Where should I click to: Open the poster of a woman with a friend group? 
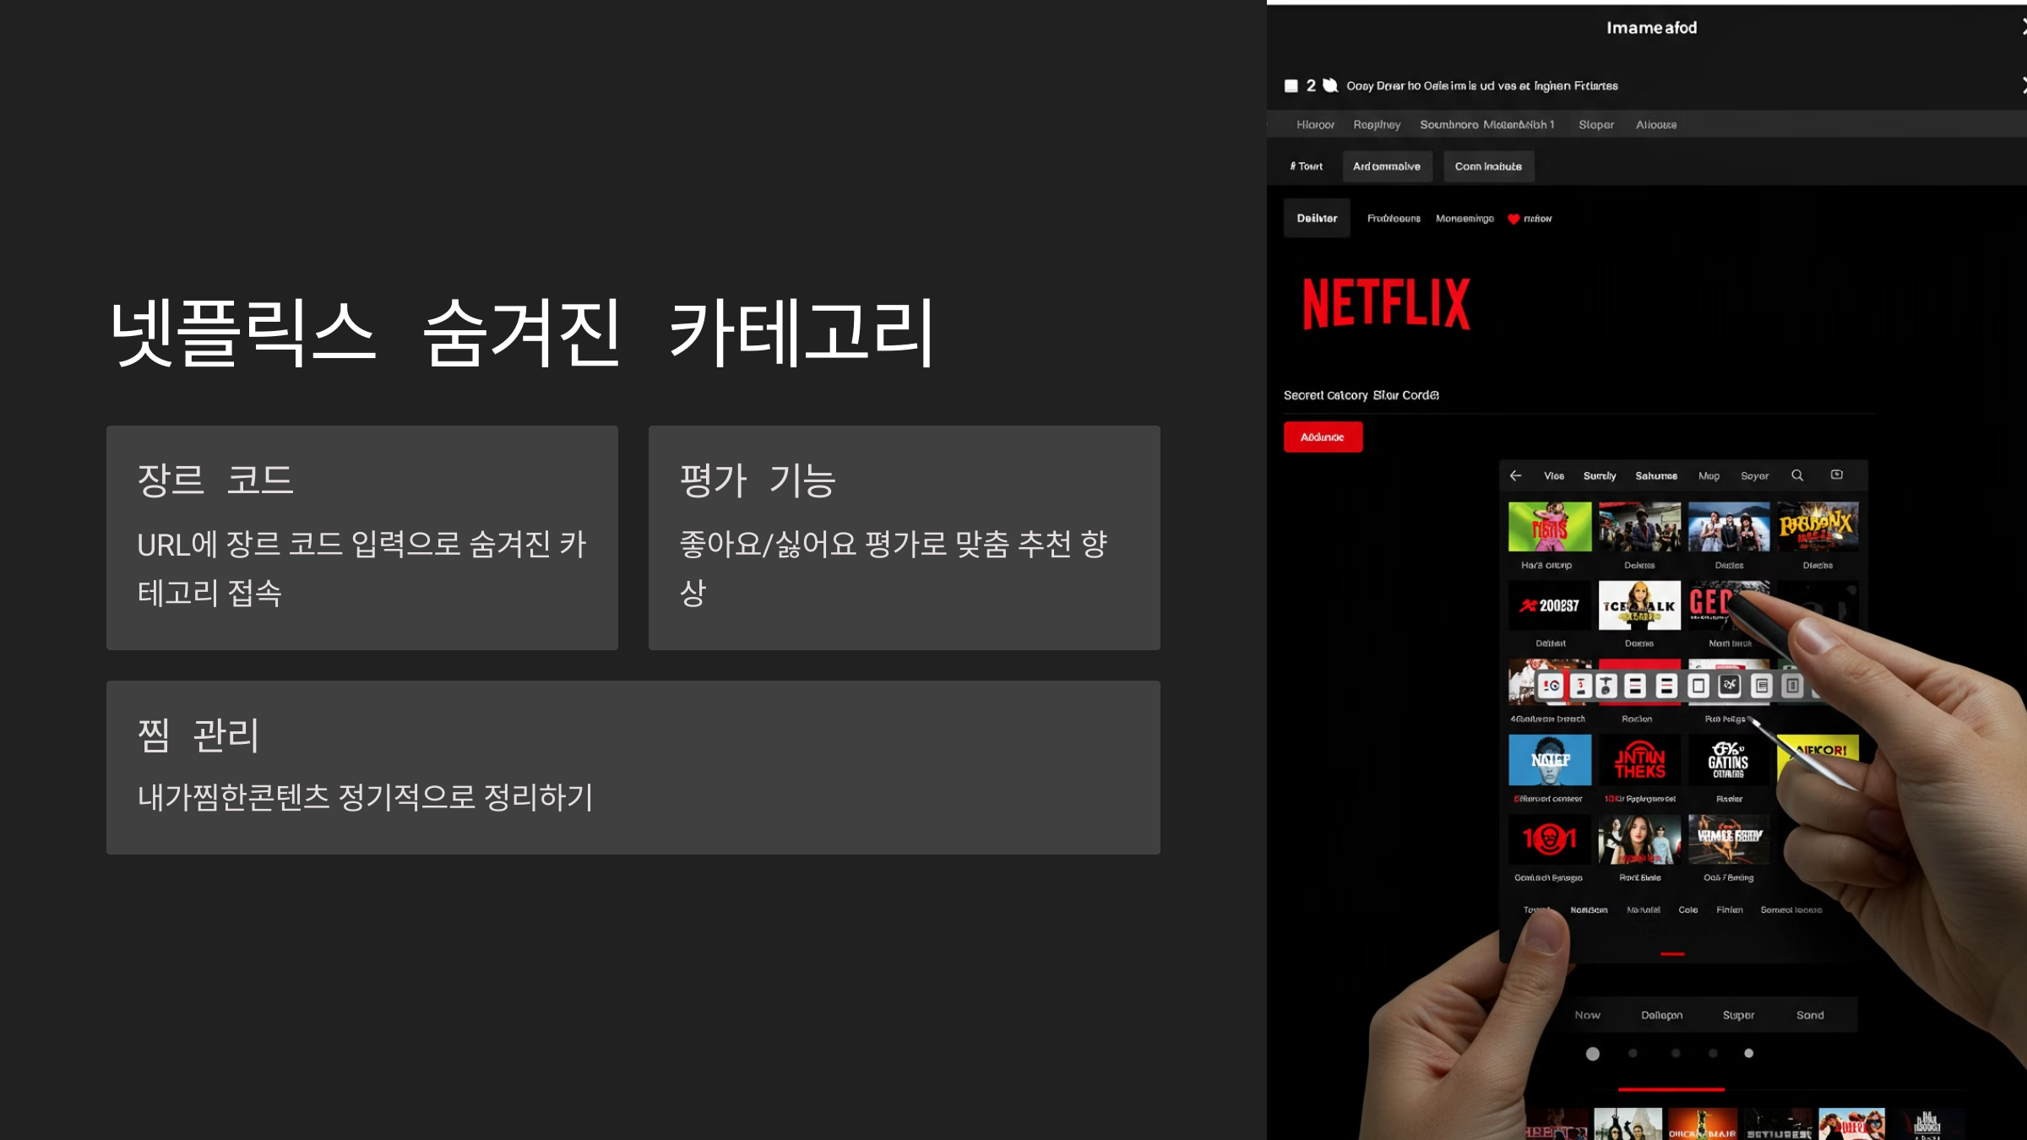tap(1639, 839)
